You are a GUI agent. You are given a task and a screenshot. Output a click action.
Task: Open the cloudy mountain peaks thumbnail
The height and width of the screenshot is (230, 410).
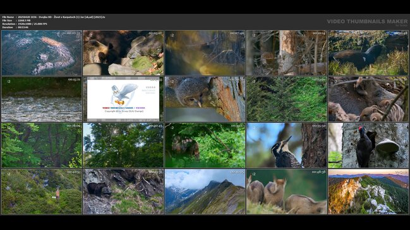tap(205, 192)
